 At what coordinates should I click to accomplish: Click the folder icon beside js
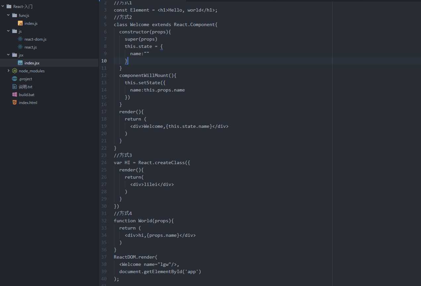point(15,31)
